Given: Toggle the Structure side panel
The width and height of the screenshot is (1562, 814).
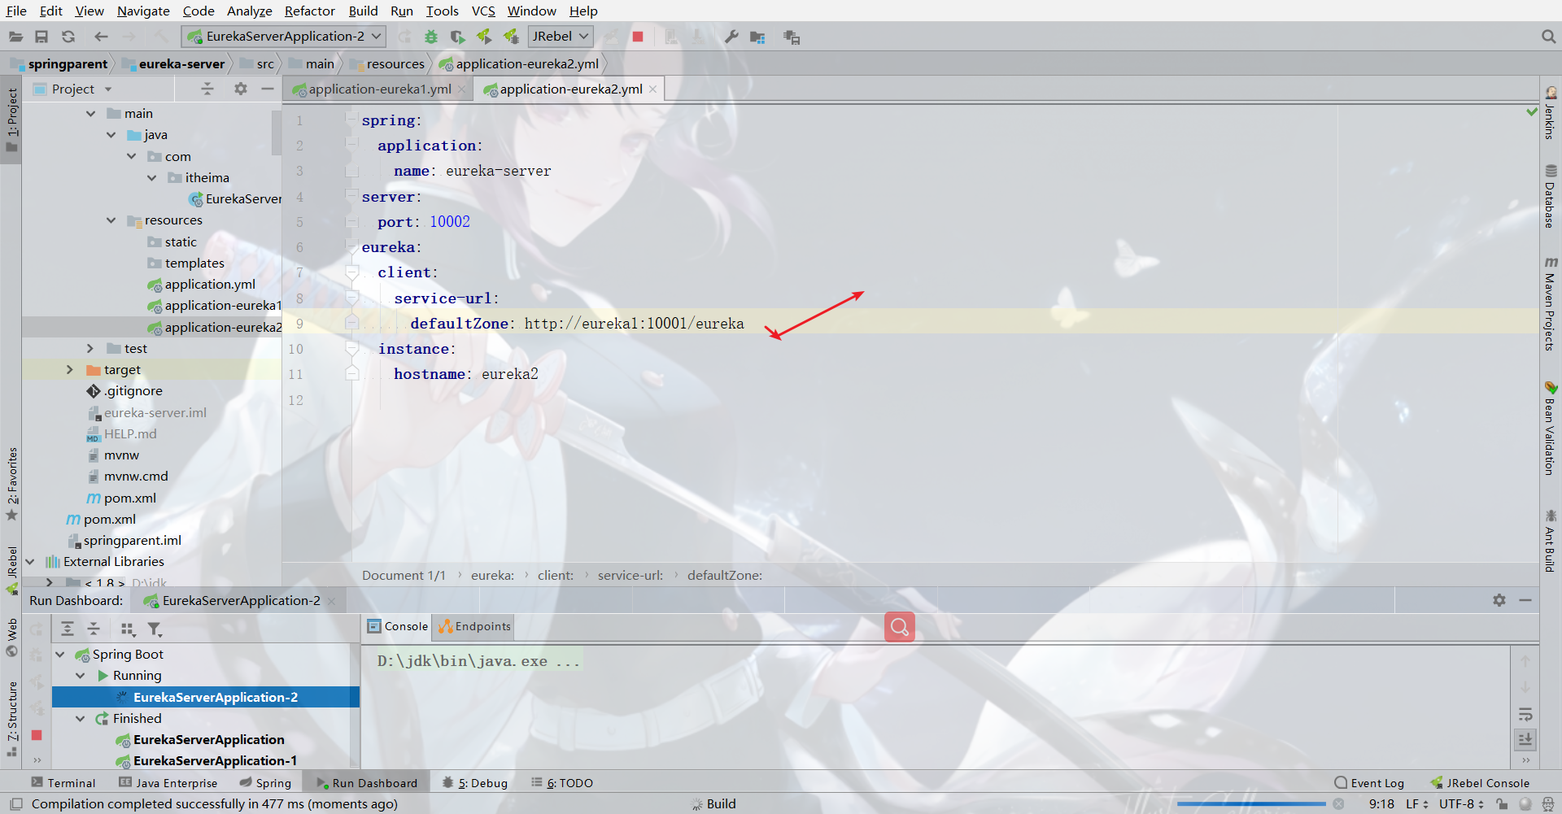Looking at the screenshot, I should (x=11, y=719).
